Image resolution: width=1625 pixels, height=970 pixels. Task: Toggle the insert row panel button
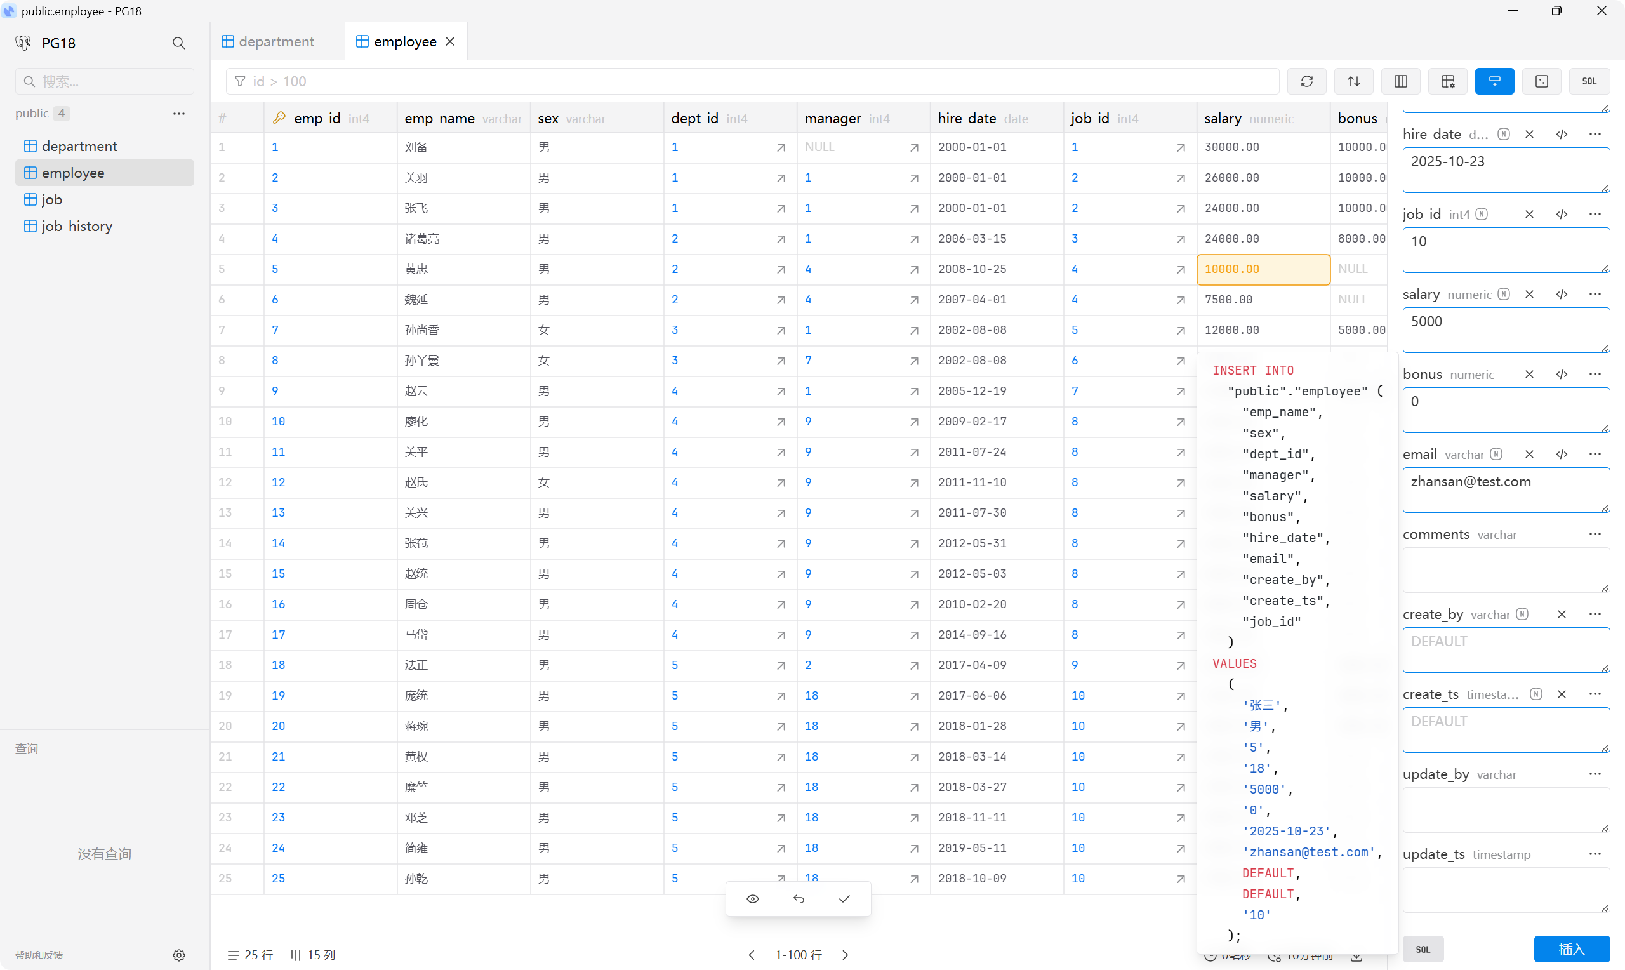click(x=1494, y=81)
